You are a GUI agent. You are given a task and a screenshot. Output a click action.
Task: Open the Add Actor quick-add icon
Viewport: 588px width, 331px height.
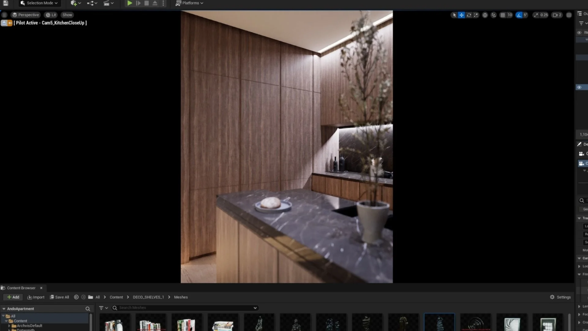[74, 3]
